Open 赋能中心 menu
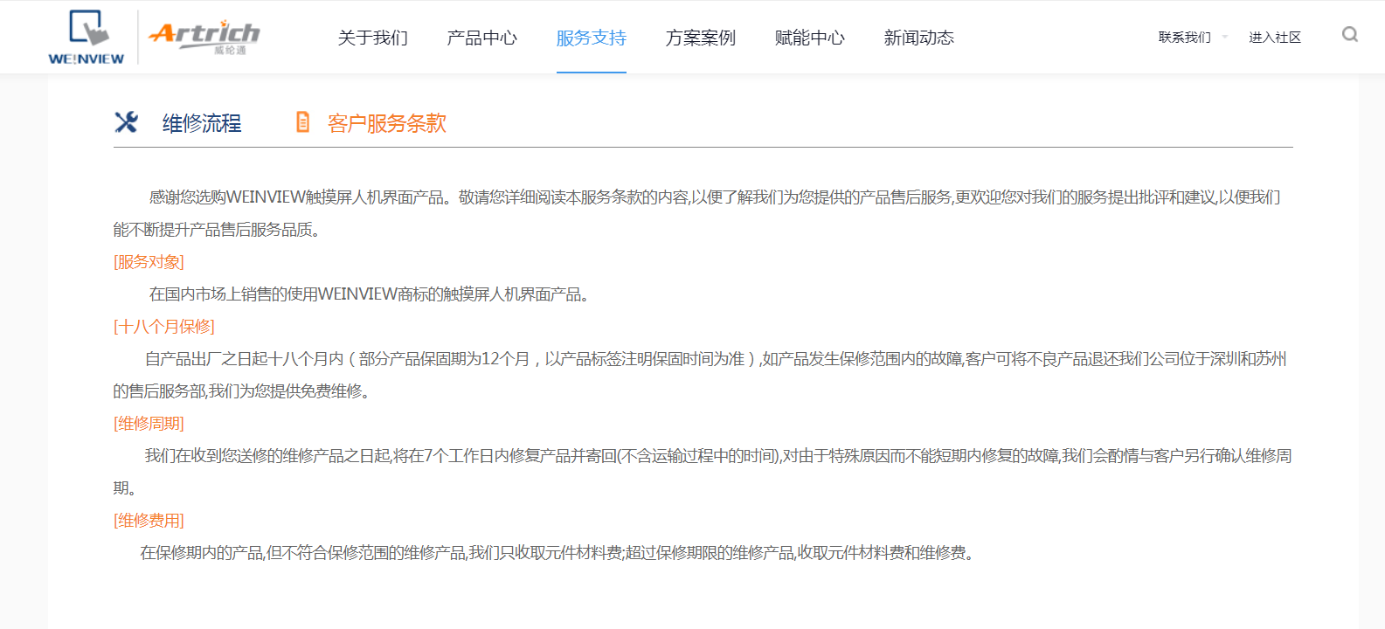The height and width of the screenshot is (629, 1385). (x=810, y=38)
